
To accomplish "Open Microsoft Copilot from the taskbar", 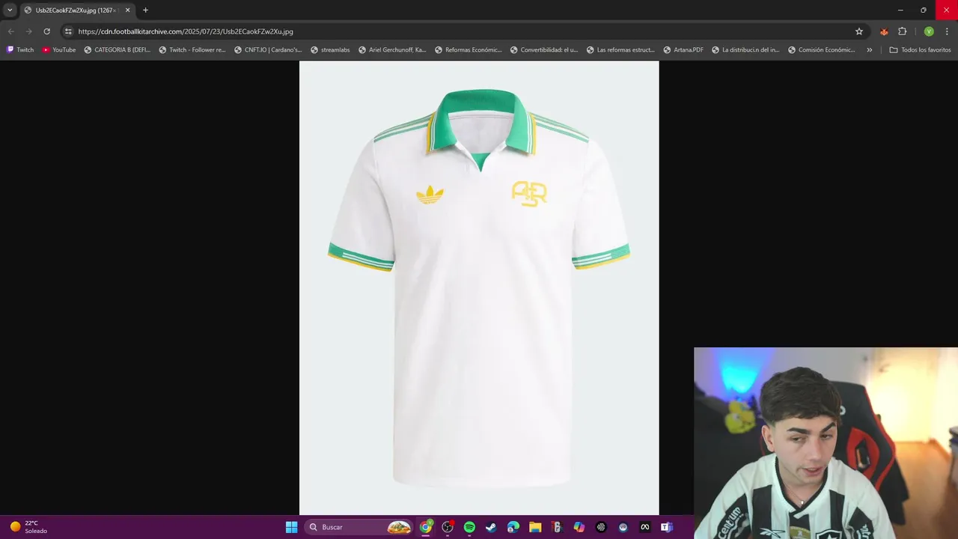I will coord(579,527).
